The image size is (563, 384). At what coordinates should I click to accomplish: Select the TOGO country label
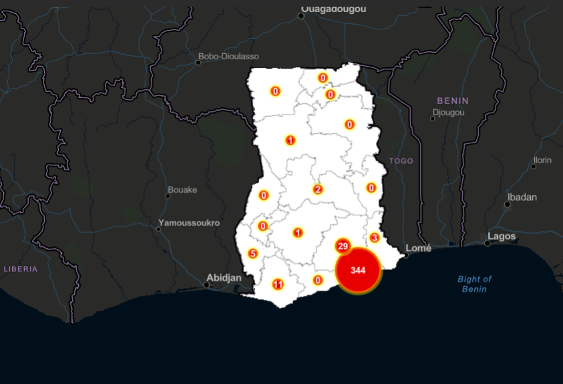tap(401, 161)
